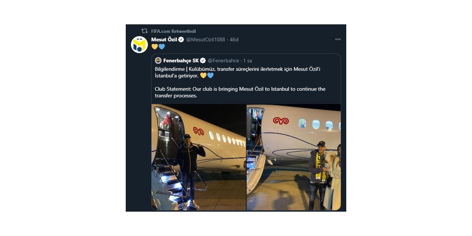The height and width of the screenshot is (236, 472).
Task: Click the yellow heart emoji under Mesut Özil
Action: tap(155, 47)
